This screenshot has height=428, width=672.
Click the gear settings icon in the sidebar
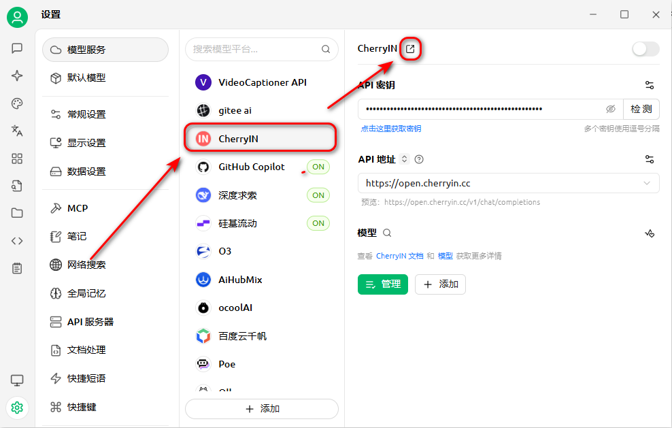point(17,408)
